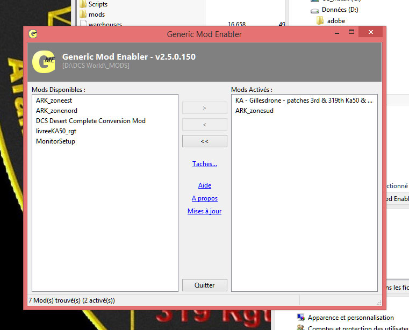The height and width of the screenshot is (330, 409).
Task: Open Apparence et personnalisation icon
Action: (301, 318)
